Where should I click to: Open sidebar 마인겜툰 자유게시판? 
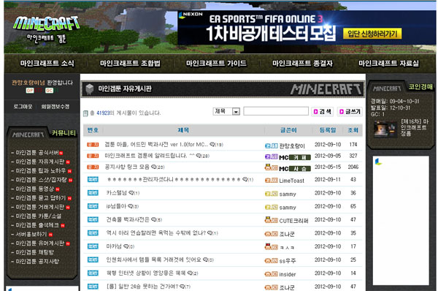pyautogui.click(x=40, y=162)
